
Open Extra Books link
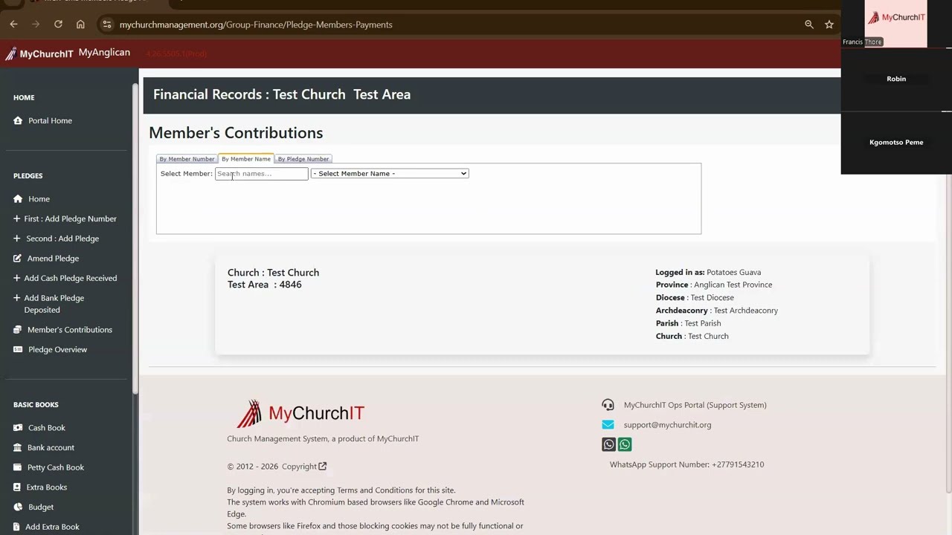pyautogui.click(x=47, y=487)
